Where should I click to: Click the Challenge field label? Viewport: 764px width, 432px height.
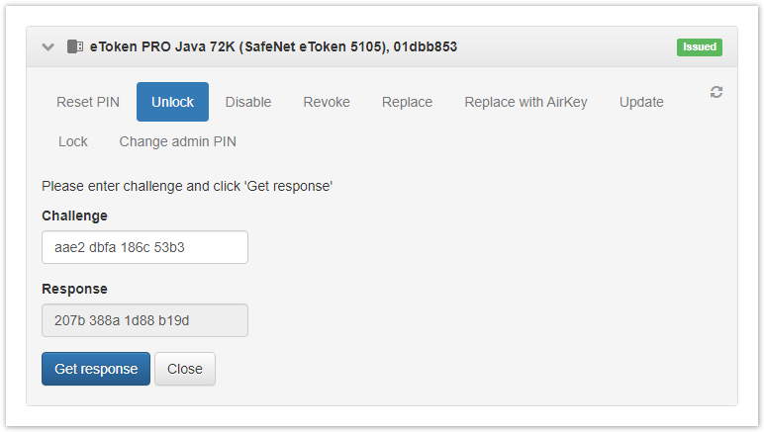pos(74,216)
